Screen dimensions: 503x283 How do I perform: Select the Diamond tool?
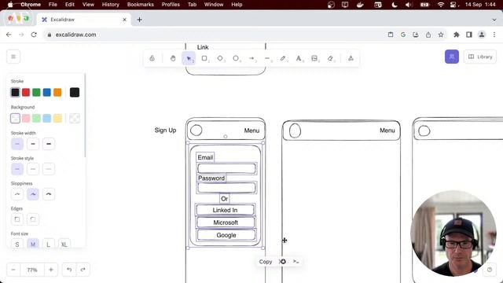click(220, 58)
